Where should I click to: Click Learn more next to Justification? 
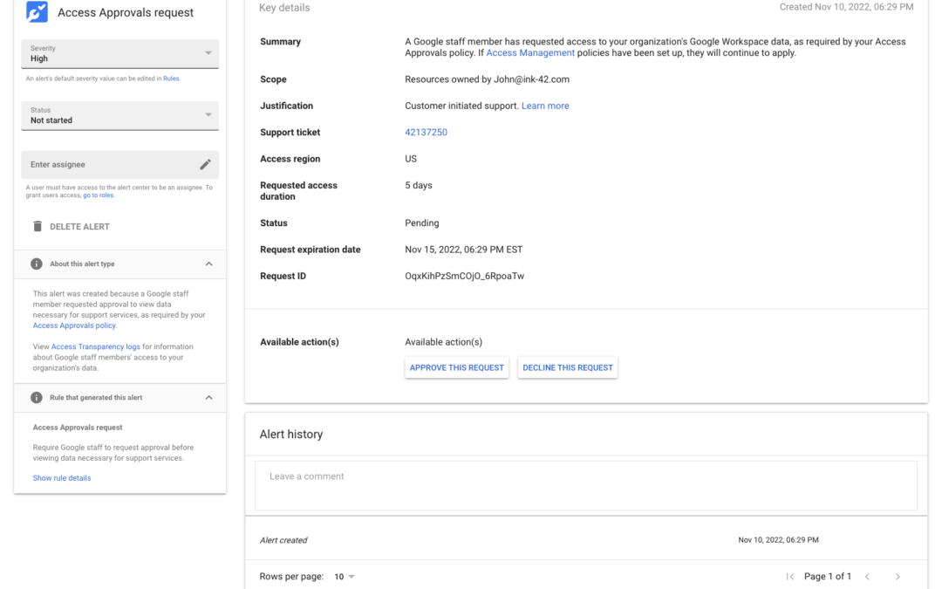(x=545, y=106)
